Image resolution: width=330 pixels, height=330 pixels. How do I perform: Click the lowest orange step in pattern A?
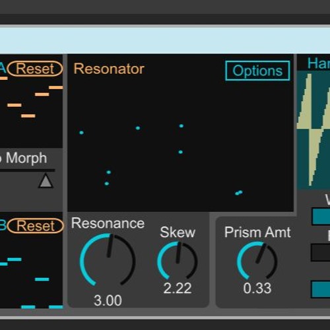click(x=28, y=115)
